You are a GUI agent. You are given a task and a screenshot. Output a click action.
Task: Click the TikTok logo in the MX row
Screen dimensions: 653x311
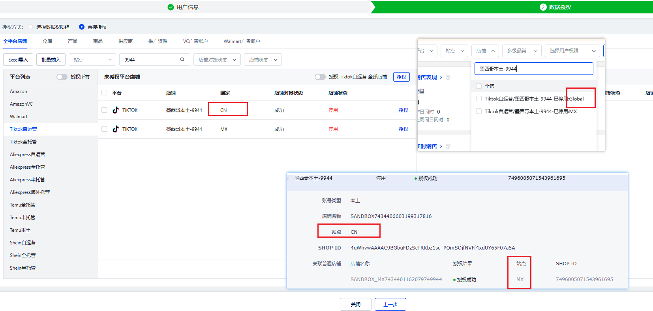click(x=116, y=129)
